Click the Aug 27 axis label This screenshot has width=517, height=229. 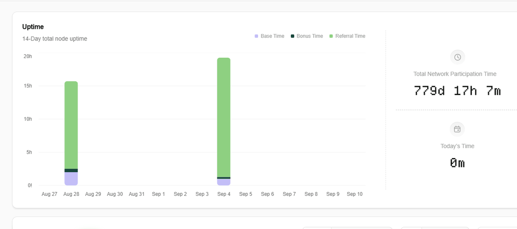click(x=50, y=194)
